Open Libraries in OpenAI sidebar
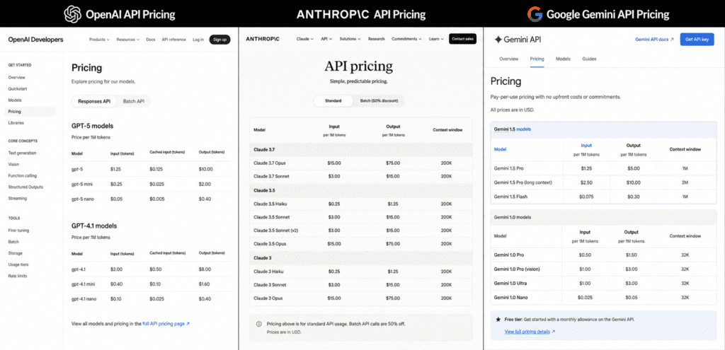The image size is (725, 350). coord(16,123)
